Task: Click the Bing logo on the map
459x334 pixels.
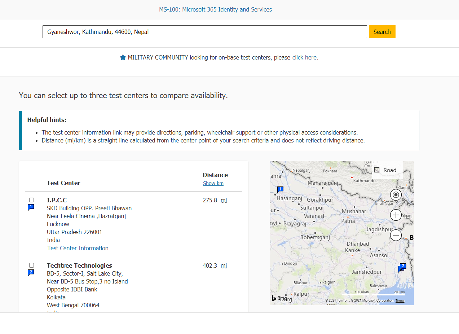Action: pyautogui.click(x=279, y=298)
